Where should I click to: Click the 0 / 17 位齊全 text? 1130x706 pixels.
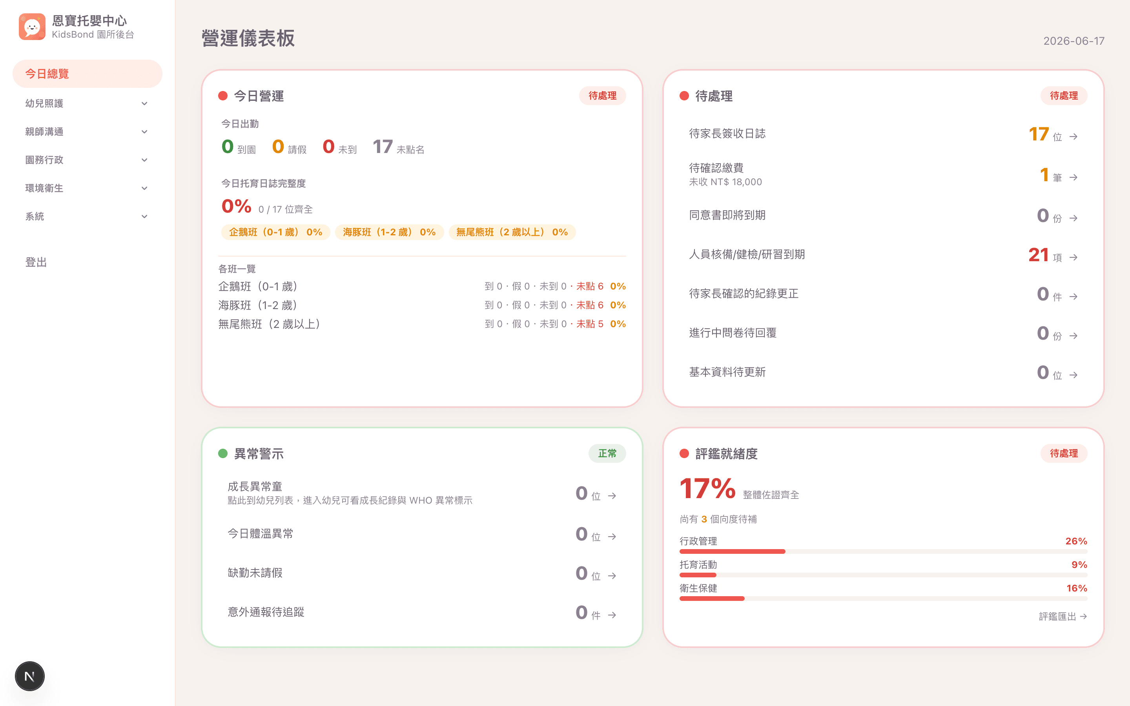click(285, 210)
